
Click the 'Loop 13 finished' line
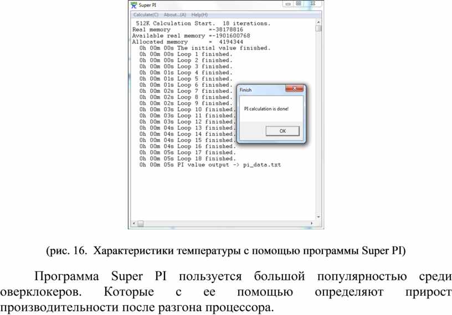tap(188, 128)
